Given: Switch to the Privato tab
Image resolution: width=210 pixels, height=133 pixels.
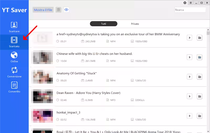Looking at the screenshot, I should coord(135,24).
